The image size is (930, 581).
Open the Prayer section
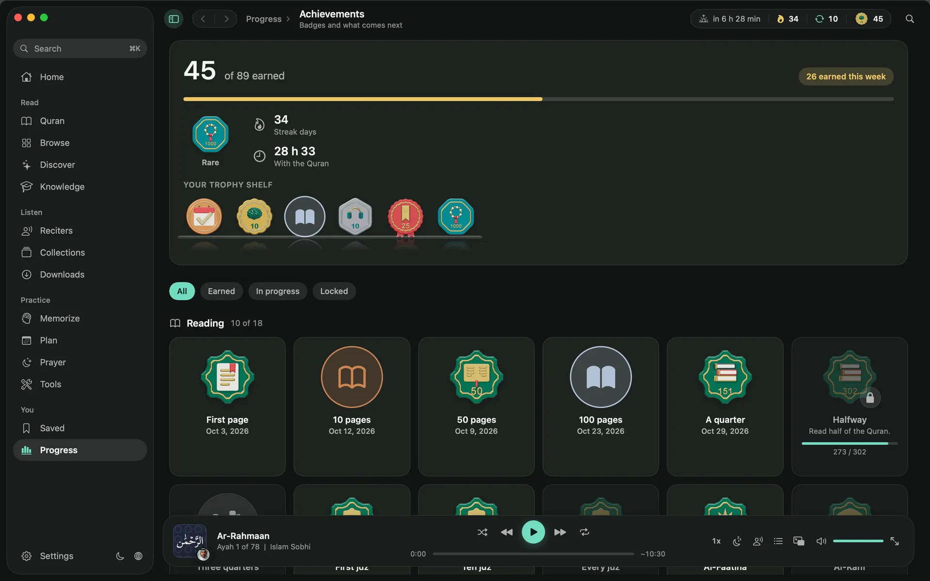[x=80, y=362]
